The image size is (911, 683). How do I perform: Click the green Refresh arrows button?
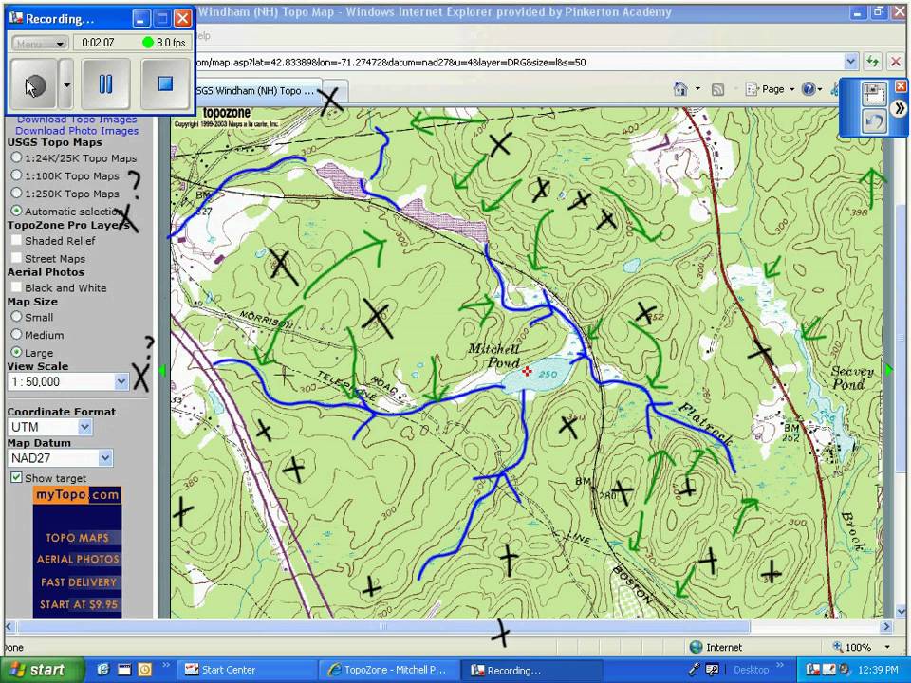[872, 61]
